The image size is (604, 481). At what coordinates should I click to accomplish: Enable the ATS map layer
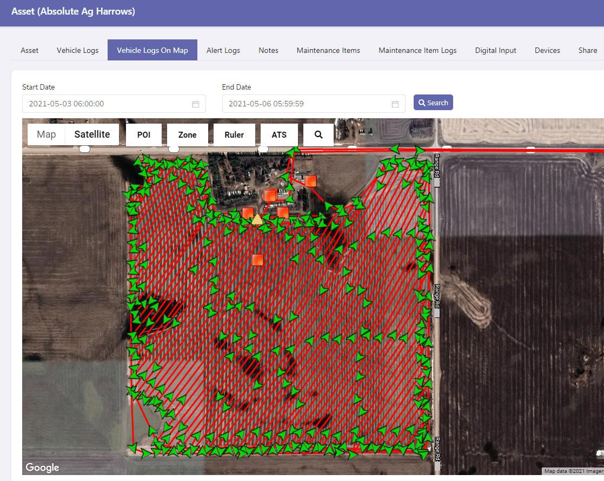pos(279,134)
